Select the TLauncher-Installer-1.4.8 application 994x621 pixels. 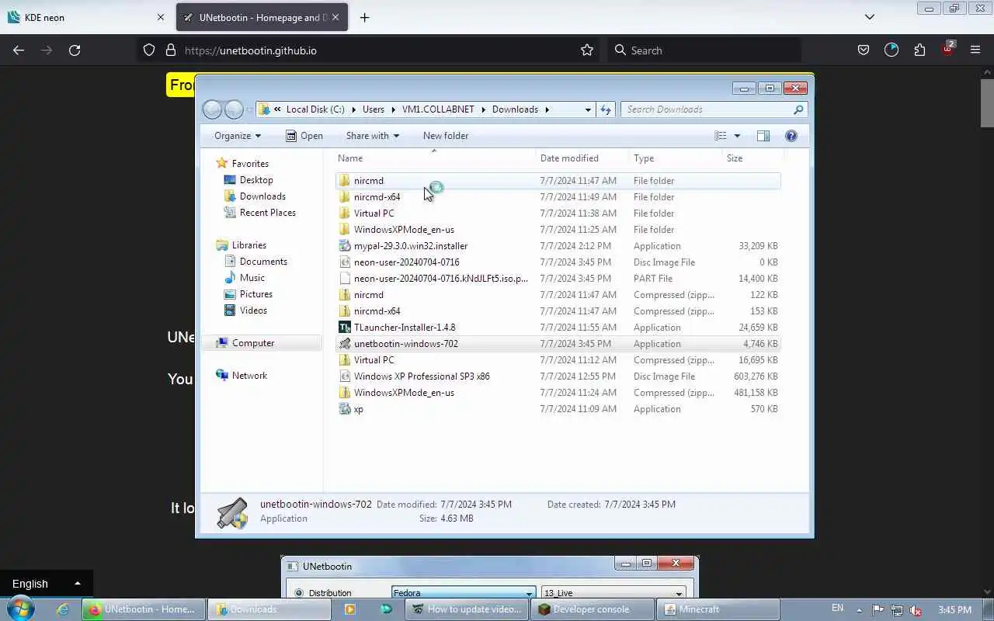558,328
